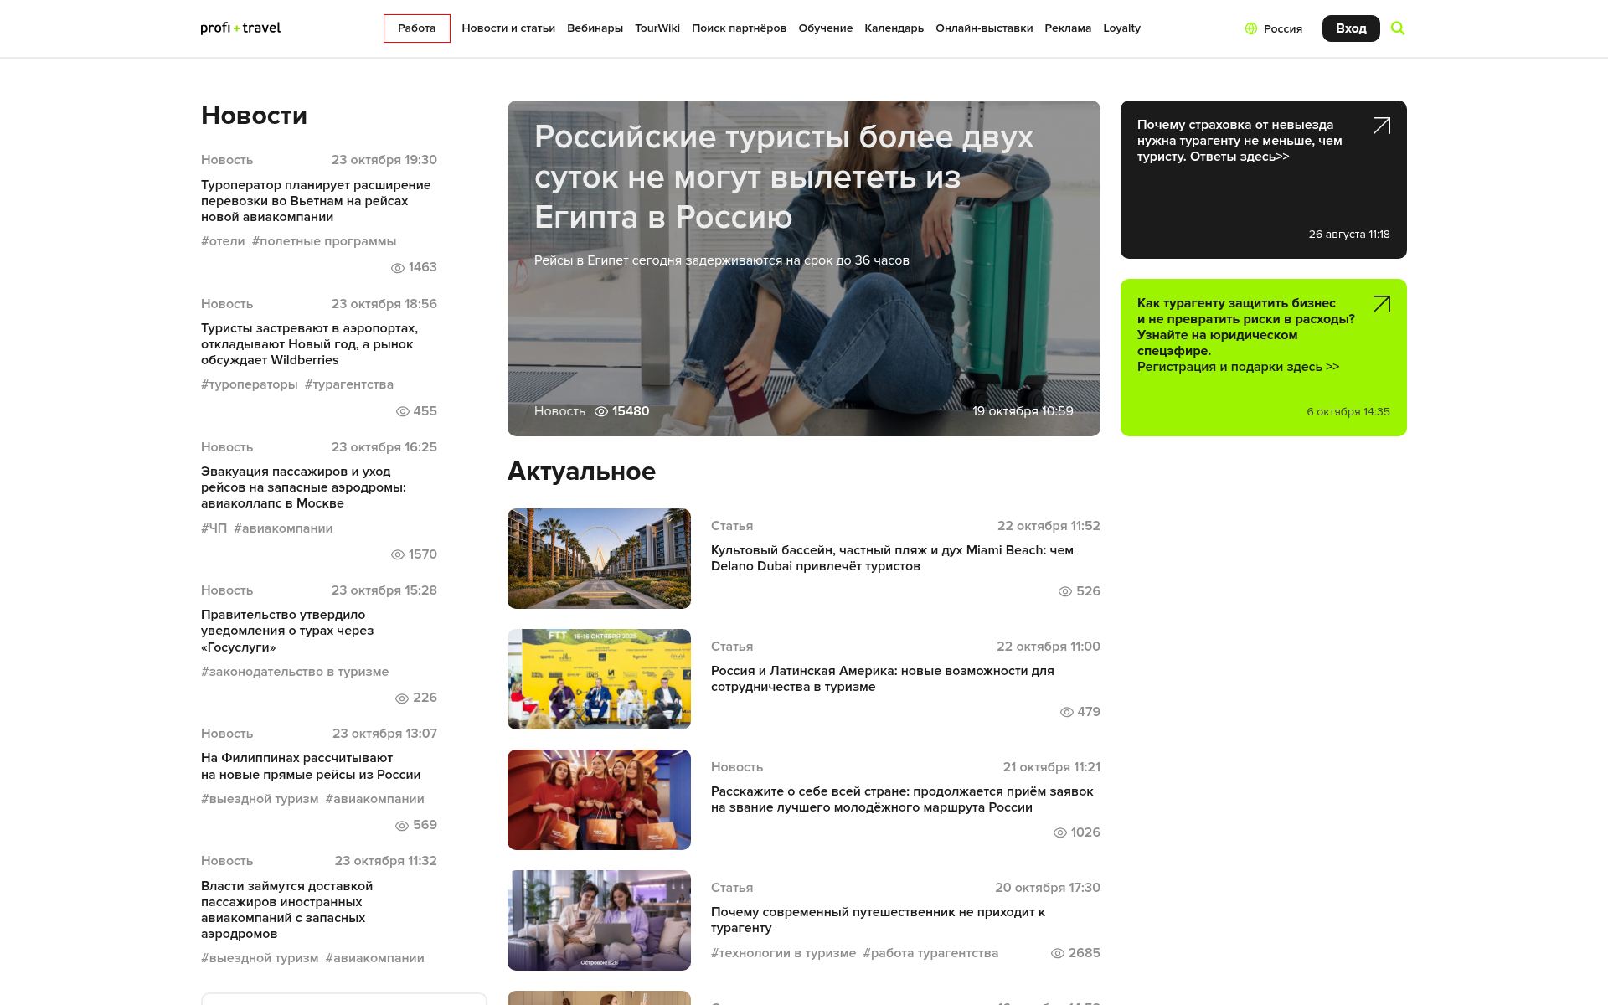Open TourWiki in the navigation
The height and width of the screenshot is (1005, 1608).
coord(657,28)
